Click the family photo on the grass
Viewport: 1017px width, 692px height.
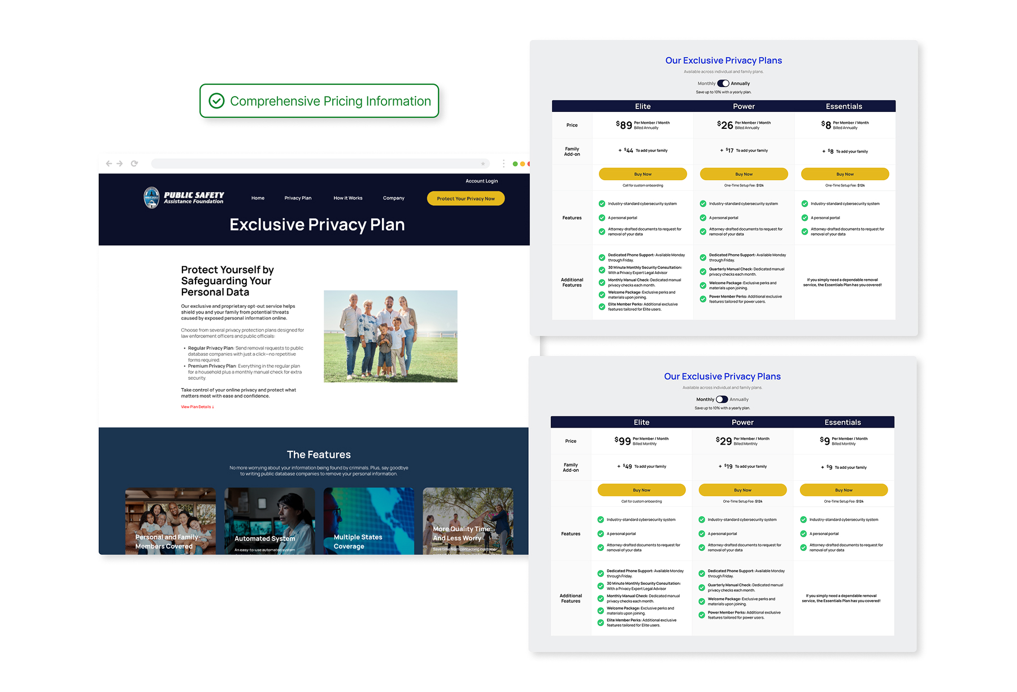[x=390, y=336]
